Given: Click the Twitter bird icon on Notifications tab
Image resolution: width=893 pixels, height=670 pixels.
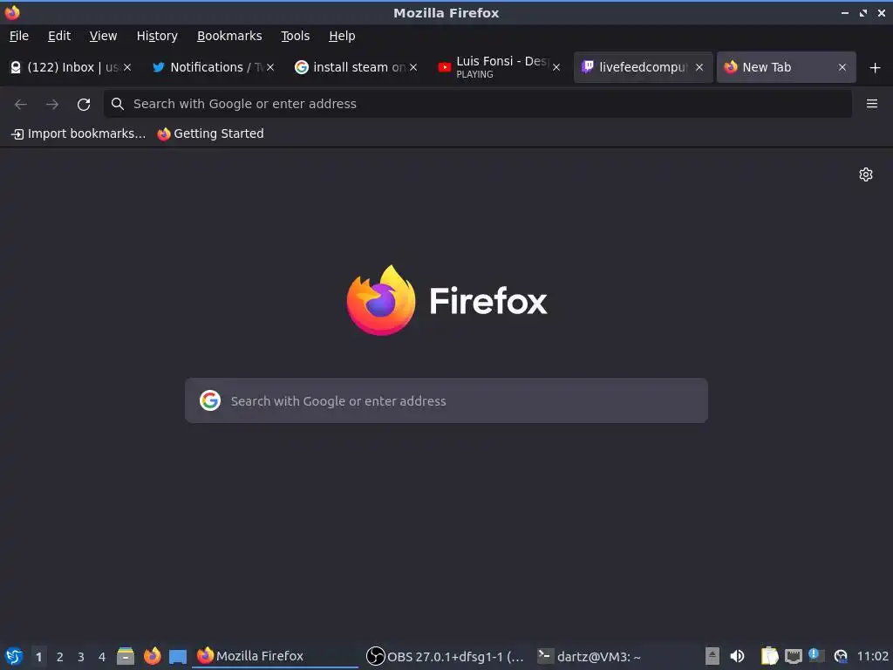Looking at the screenshot, I should coord(159,67).
